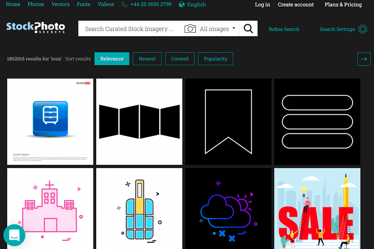Open the neon cloud and sun image

(228, 209)
